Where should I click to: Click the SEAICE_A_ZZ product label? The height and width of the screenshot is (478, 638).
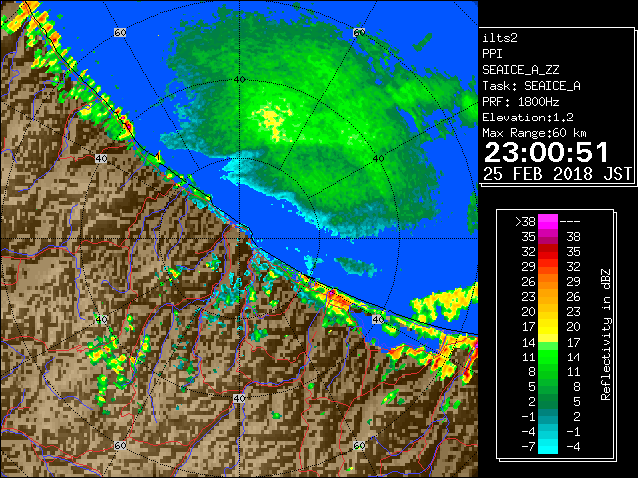point(520,70)
